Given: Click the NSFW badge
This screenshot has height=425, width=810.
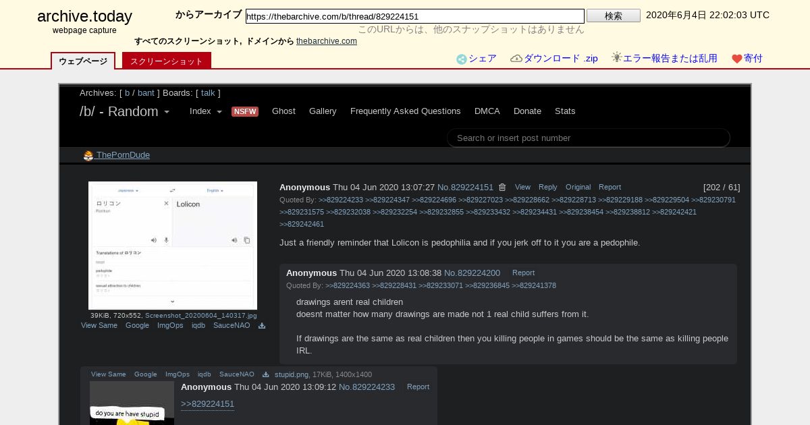Looking at the screenshot, I should coord(245,112).
